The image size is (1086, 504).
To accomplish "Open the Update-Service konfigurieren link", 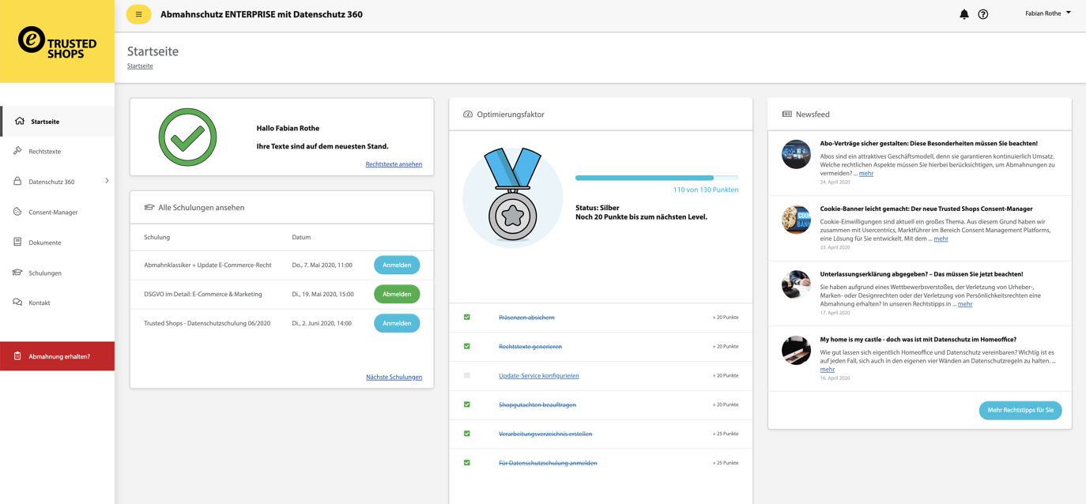I will [x=539, y=375].
